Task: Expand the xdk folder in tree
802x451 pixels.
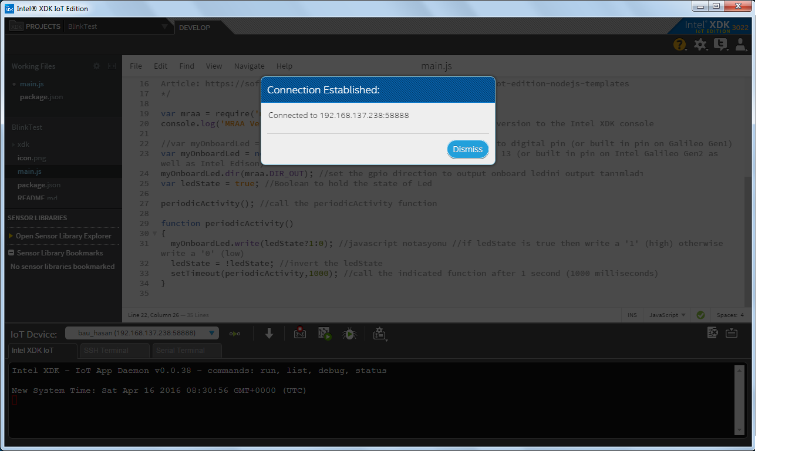Action: pyautogui.click(x=14, y=144)
